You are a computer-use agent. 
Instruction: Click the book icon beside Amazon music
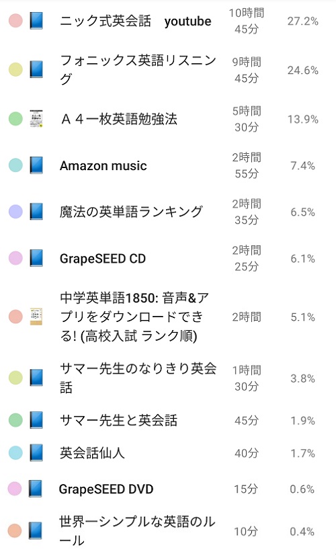[x=36, y=165]
